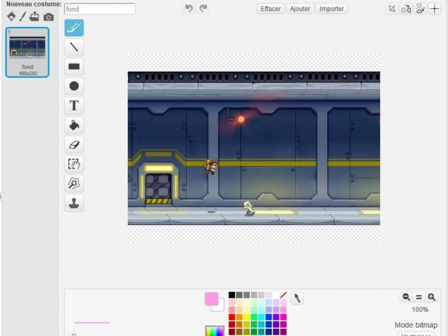Activate the magic wand background removal tool
The height and width of the screenshot is (336, 448).
tap(74, 184)
